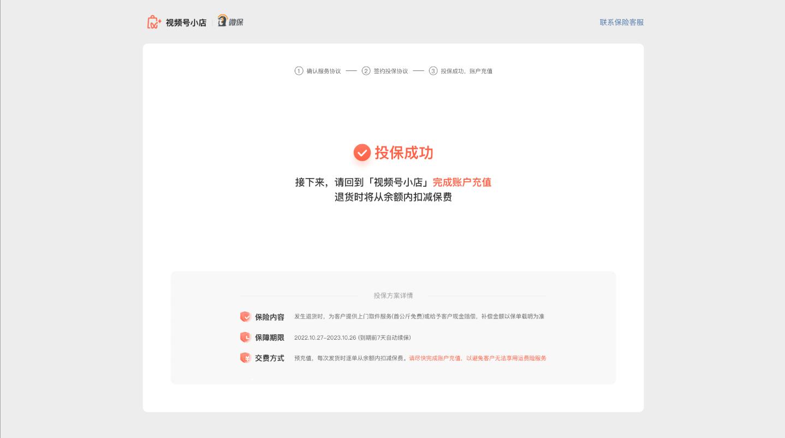Click the 完成账户充值 orange link
The width and height of the screenshot is (785, 438).
point(462,182)
